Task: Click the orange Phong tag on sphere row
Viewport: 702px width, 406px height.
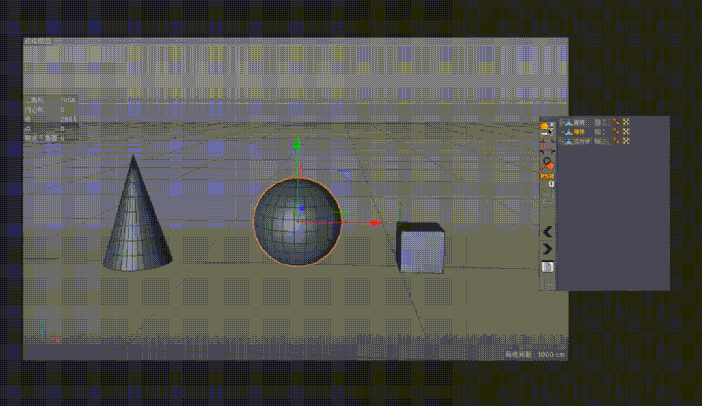Action: (616, 131)
